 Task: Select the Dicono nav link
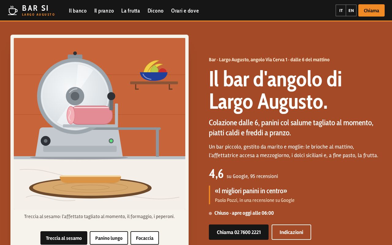pos(156,11)
